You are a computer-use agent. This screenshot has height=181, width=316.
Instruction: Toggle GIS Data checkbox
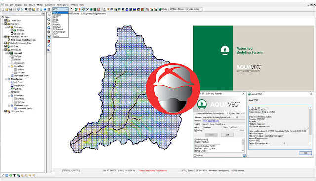tap(5, 46)
